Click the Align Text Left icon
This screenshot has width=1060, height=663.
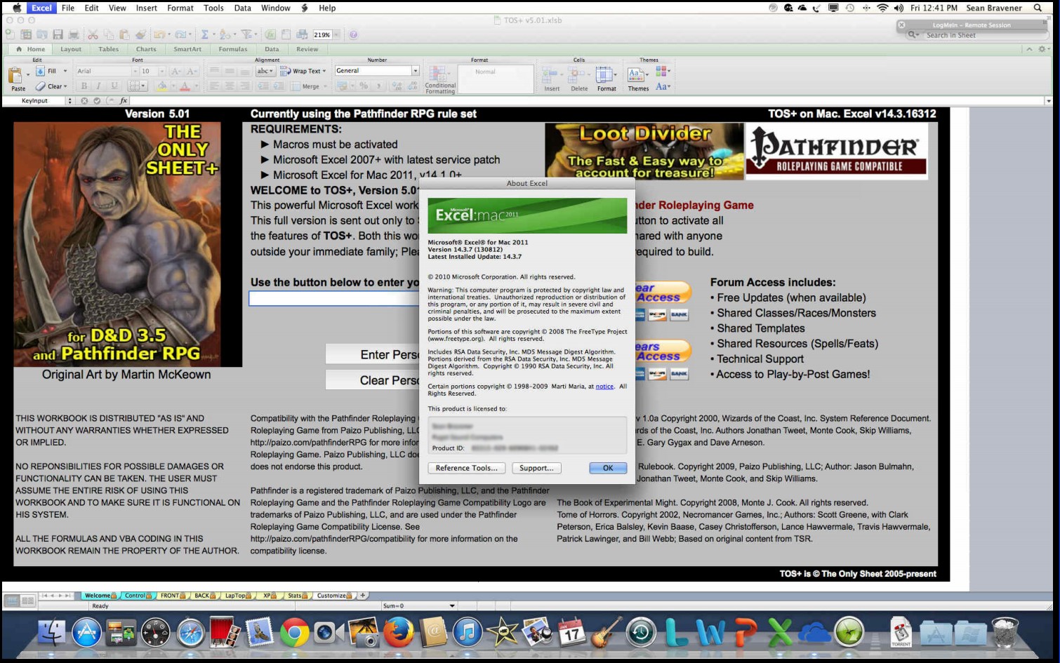(x=214, y=86)
